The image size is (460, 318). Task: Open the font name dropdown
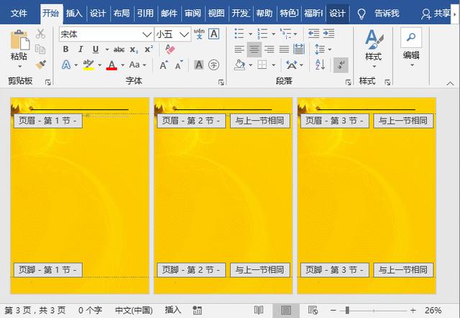pyautogui.click(x=147, y=34)
